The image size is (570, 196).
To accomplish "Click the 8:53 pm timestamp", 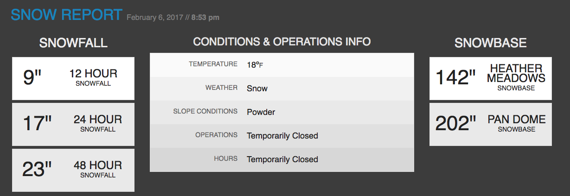I will [205, 18].
